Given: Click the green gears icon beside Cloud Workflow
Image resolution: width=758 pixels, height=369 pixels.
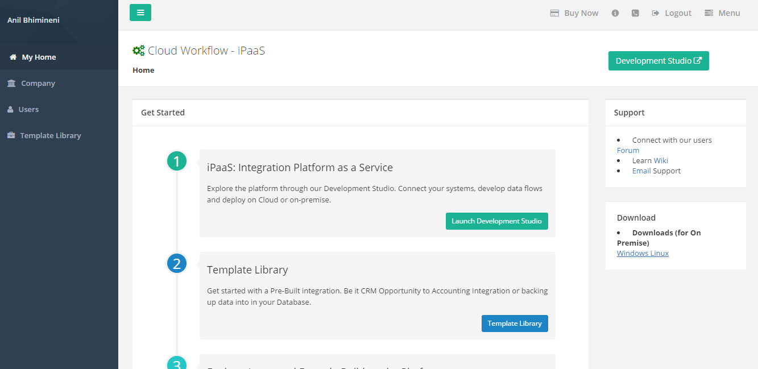Looking at the screenshot, I should [x=138, y=50].
